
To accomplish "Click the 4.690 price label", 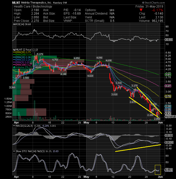I will click(x=109, y=61).
